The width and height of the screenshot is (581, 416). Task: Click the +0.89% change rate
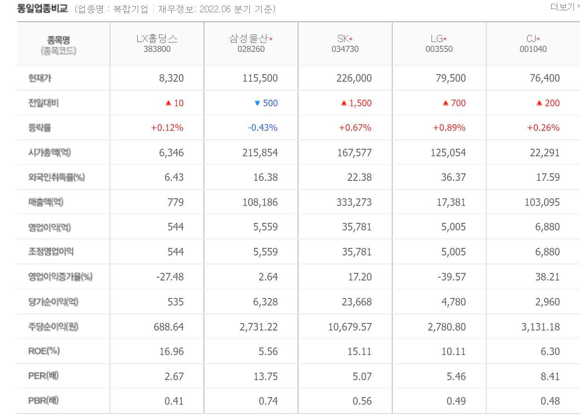(449, 128)
